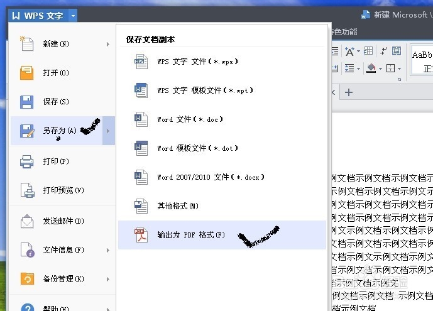433x311 pixels.
Task: Click the 其他格式 save icon
Action: [x=141, y=206]
